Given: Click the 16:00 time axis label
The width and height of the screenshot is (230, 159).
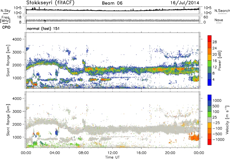Looking at the screenshot, I should (141, 153).
